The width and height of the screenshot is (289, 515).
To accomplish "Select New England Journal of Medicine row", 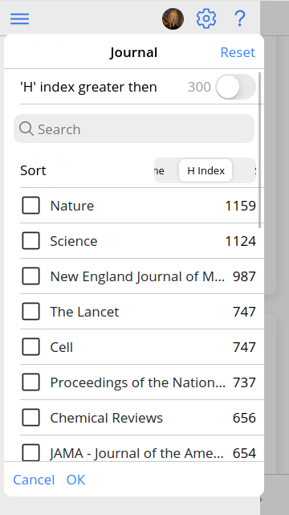I will [142, 276].
